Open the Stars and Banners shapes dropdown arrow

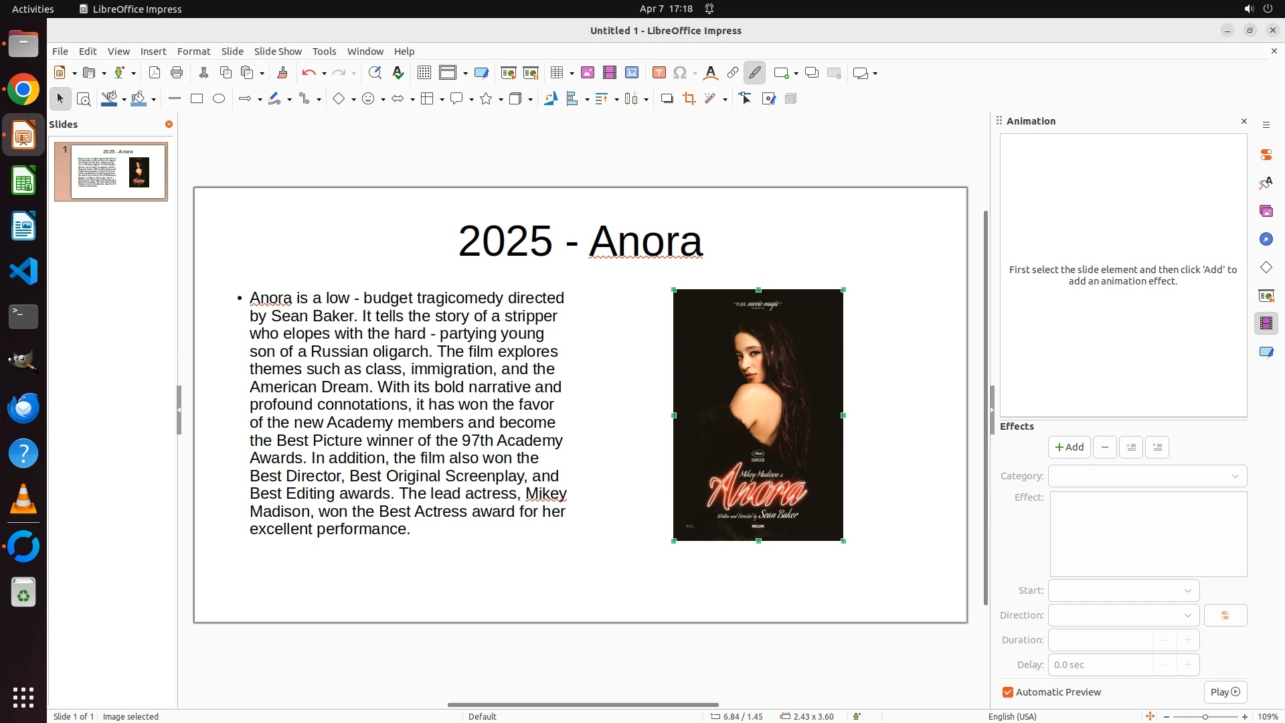coord(501,100)
